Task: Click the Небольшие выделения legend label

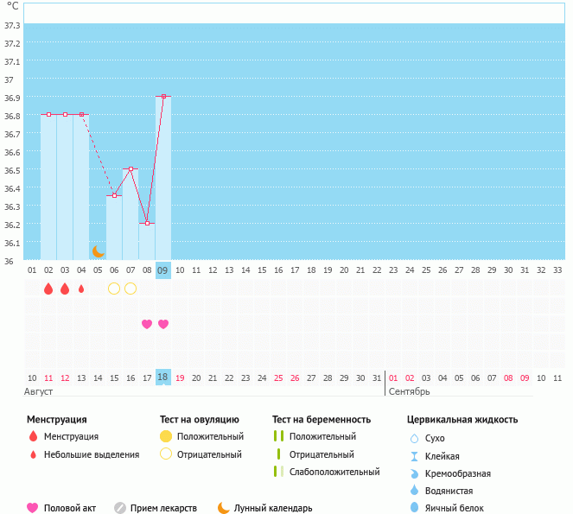Action: (x=92, y=454)
